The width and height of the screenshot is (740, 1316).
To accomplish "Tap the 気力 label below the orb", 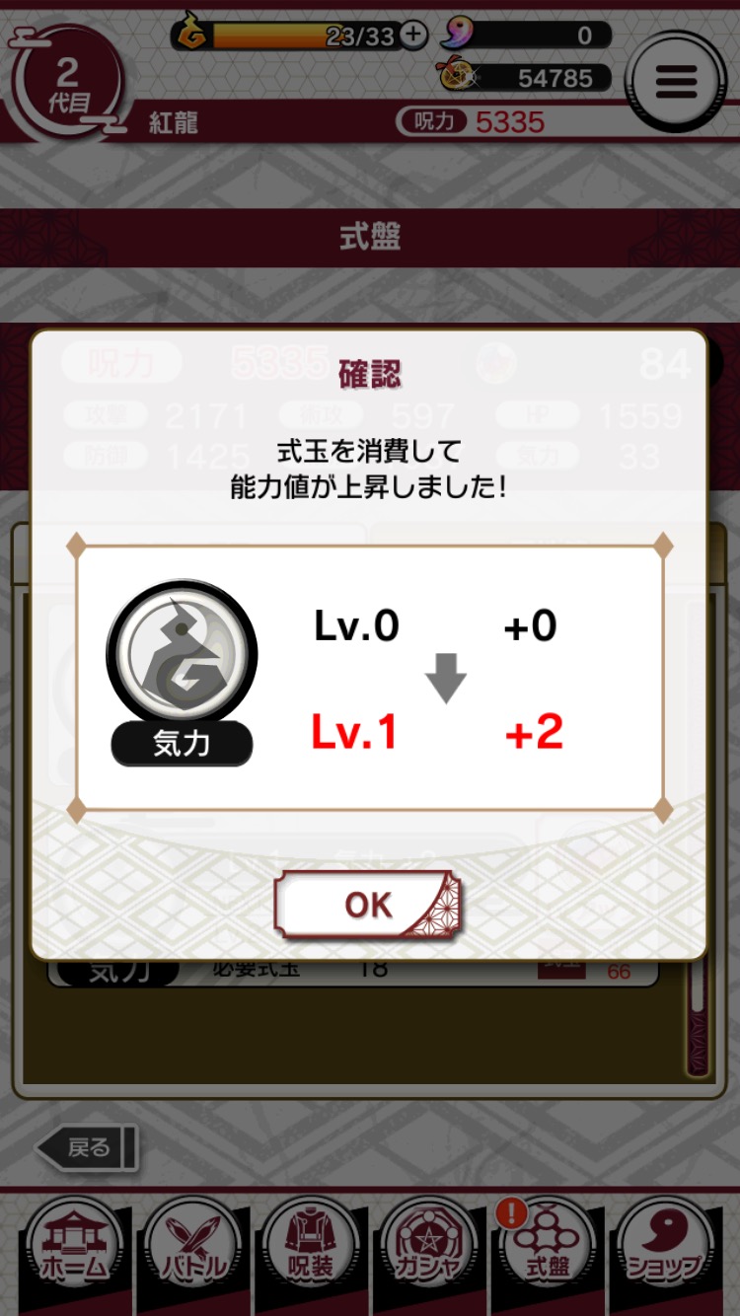I will pyautogui.click(x=182, y=744).
